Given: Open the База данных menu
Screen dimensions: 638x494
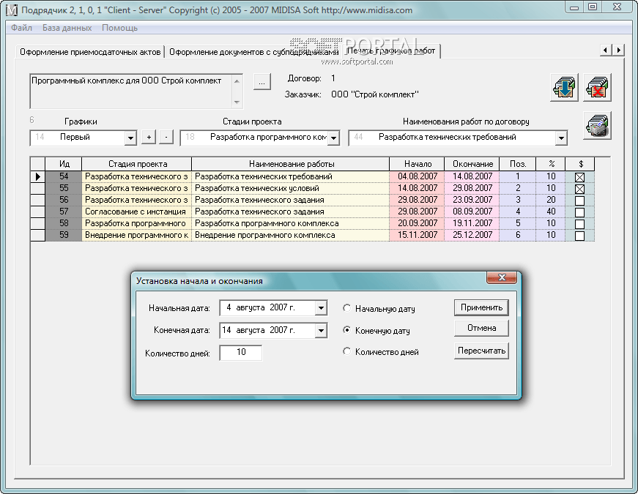Looking at the screenshot, I should click(x=67, y=28).
